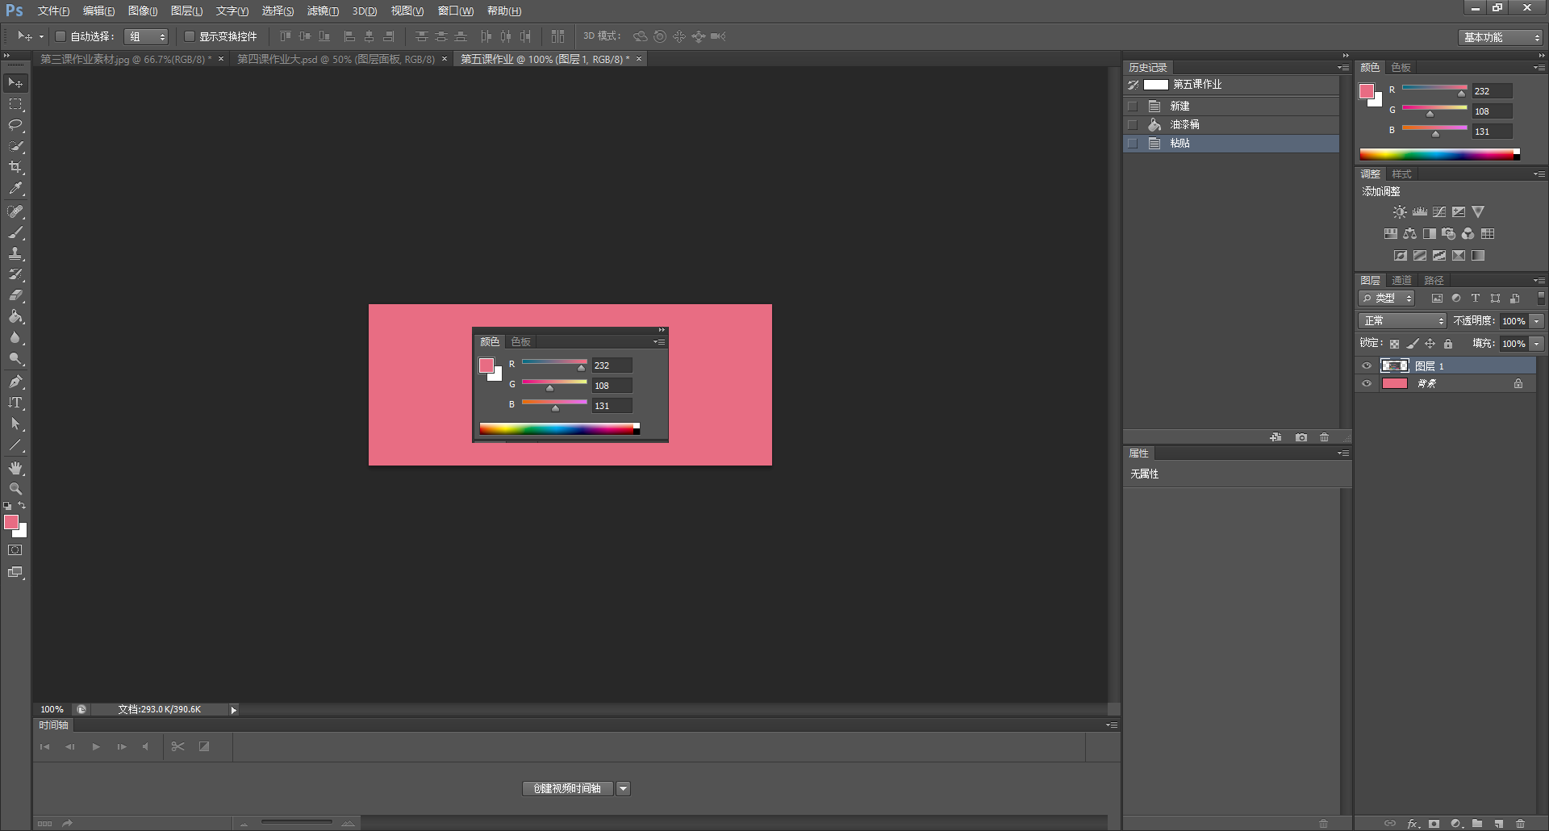The image size is (1549, 831).
Task: Enable the 自动选择 checkbox
Action: click(x=60, y=36)
